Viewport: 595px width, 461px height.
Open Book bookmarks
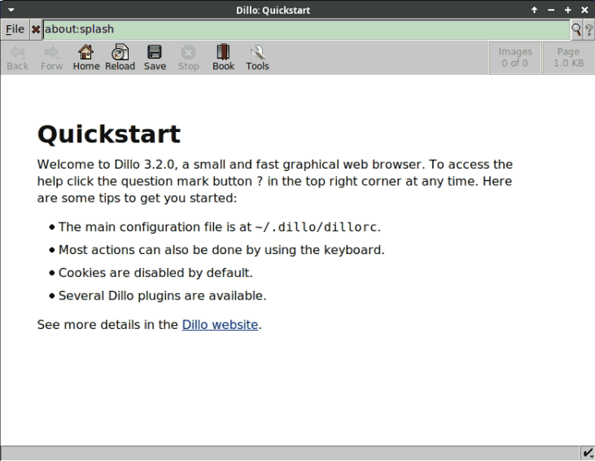(223, 58)
